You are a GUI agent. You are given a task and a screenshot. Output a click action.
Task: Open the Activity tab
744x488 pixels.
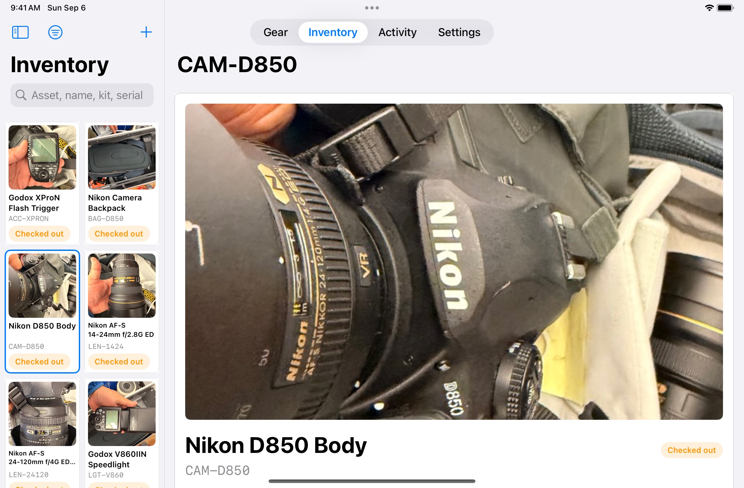(397, 32)
